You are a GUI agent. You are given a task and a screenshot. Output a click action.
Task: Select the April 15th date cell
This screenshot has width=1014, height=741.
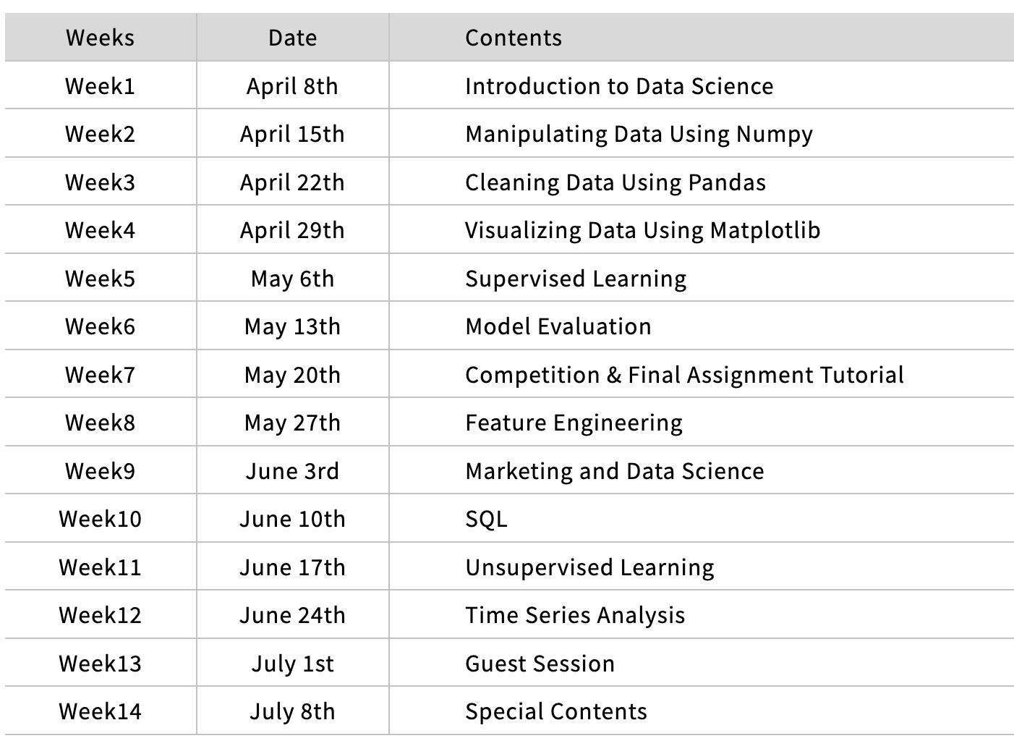pyautogui.click(x=292, y=134)
